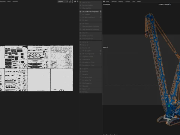Click the top-right UV tile in canvas

[x=61, y=57]
